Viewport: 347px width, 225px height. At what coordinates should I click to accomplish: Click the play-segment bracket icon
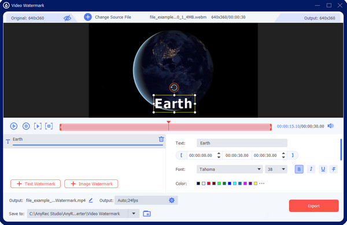tap(38, 126)
